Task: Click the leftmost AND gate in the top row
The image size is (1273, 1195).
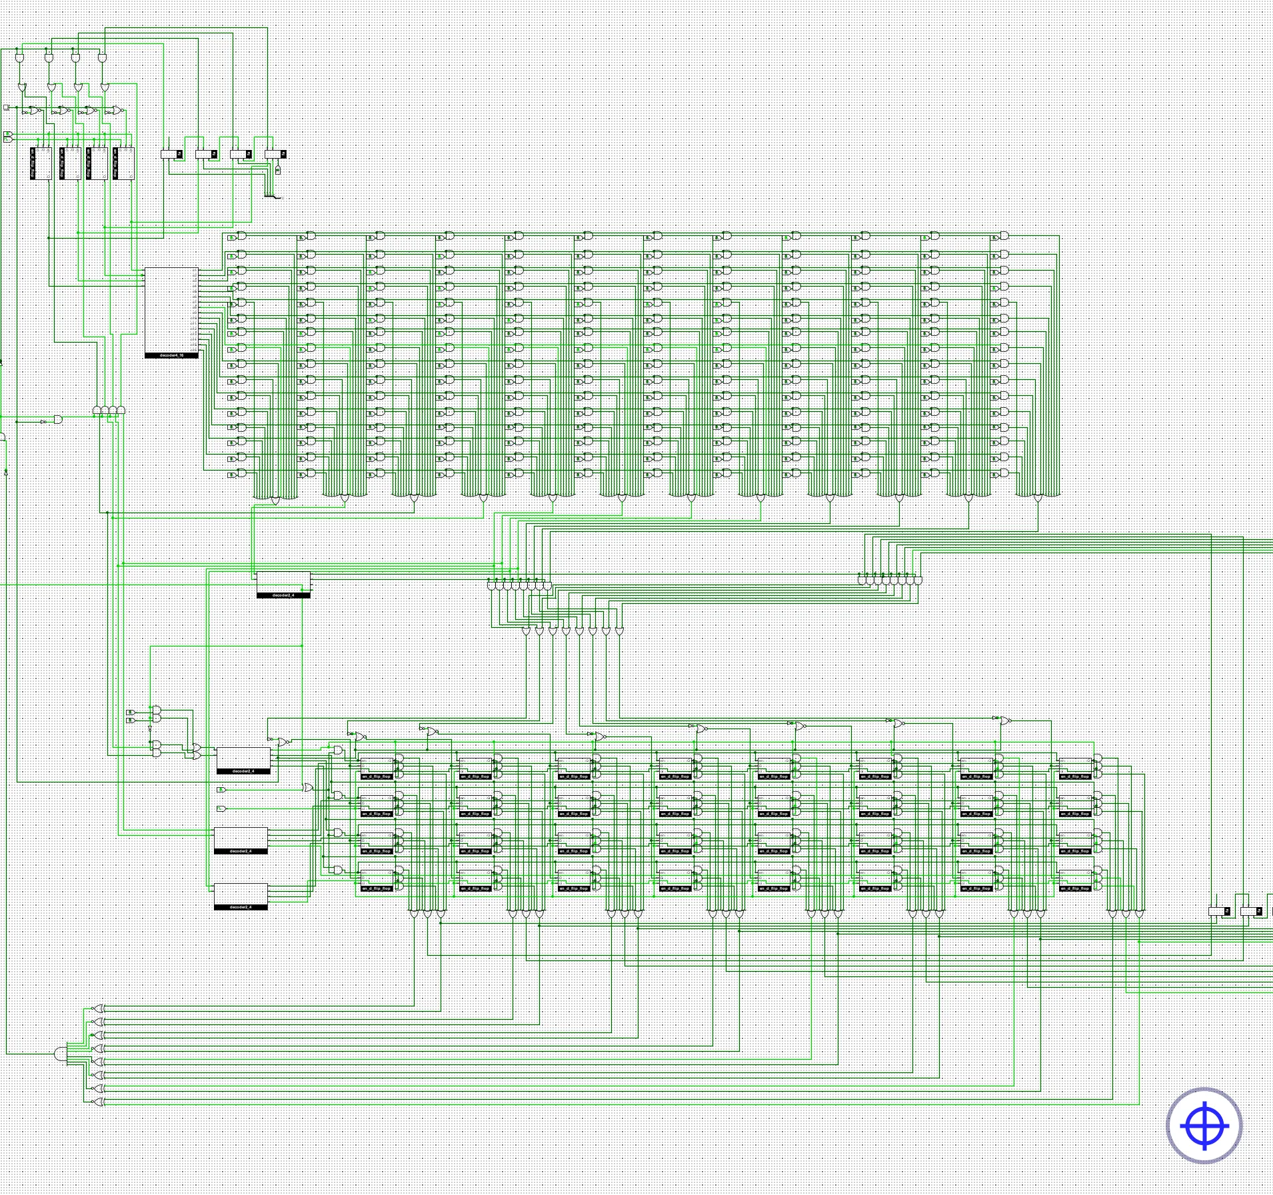Action: tap(241, 236)
